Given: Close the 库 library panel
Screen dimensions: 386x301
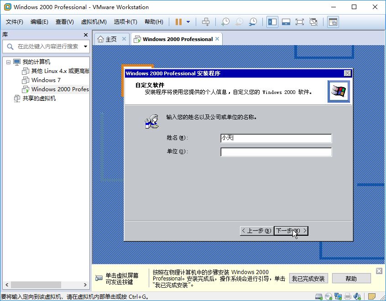Looking at the screenshot, I should tap(86, 35).
